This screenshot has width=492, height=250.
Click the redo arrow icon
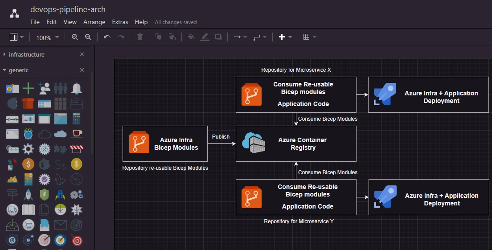tap(120, 37)
